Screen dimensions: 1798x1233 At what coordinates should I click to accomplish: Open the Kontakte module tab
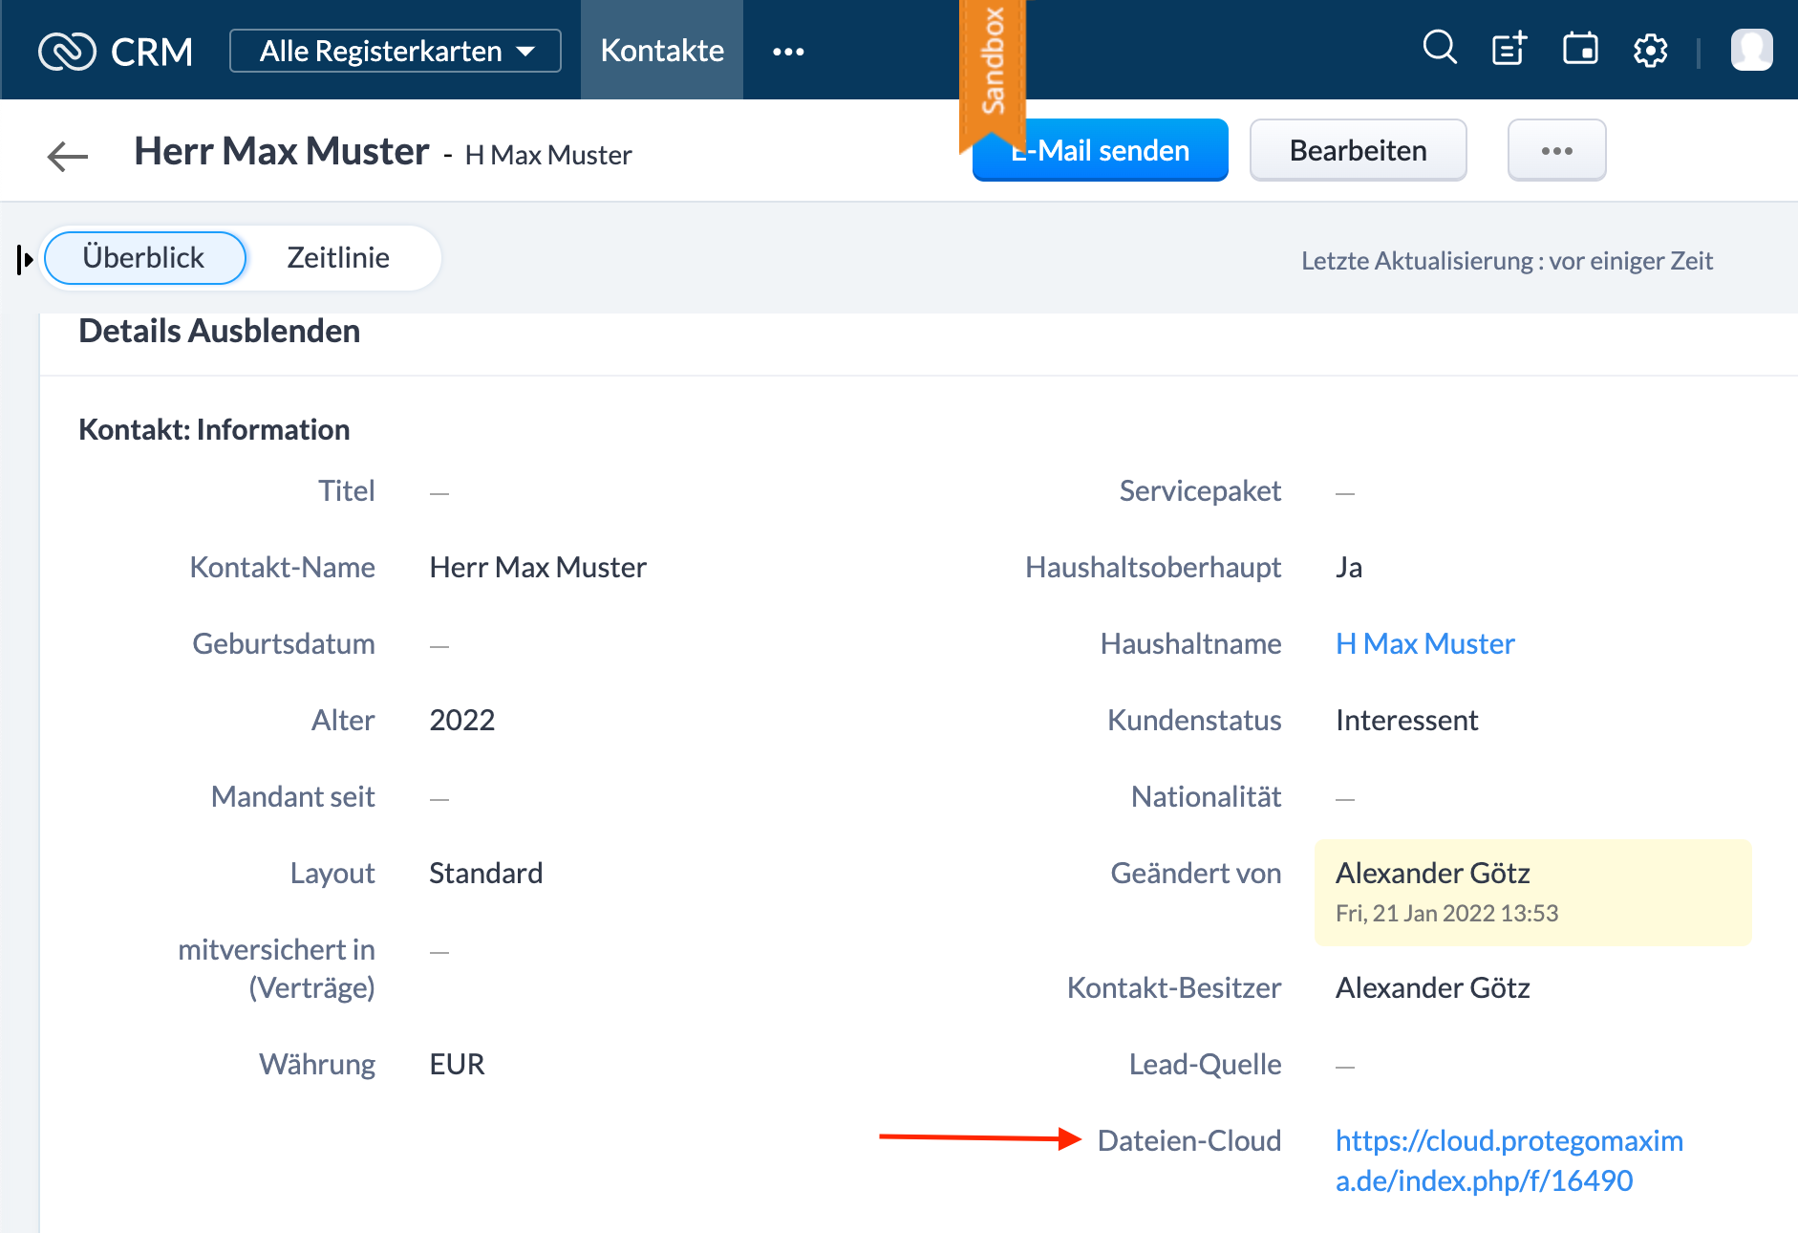coord(662,51)
